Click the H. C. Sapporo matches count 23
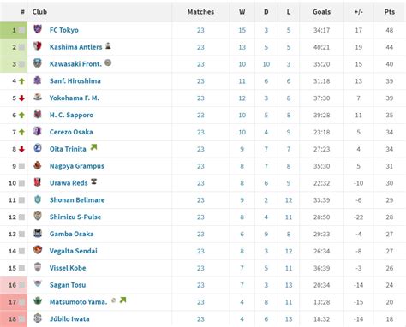 pos(200,116)
